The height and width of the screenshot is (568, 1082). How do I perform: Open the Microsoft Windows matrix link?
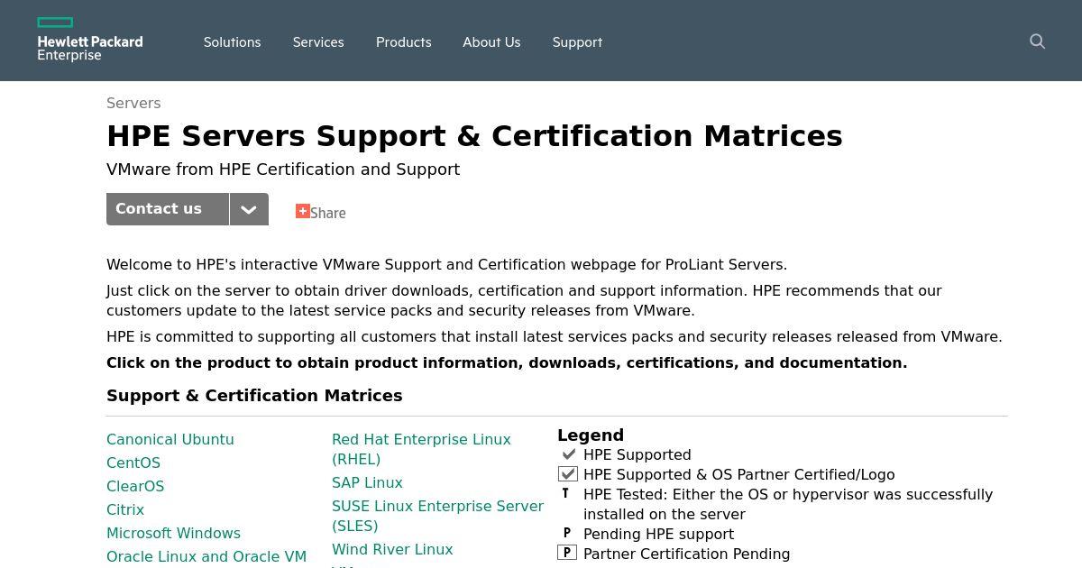pos(173,533)
